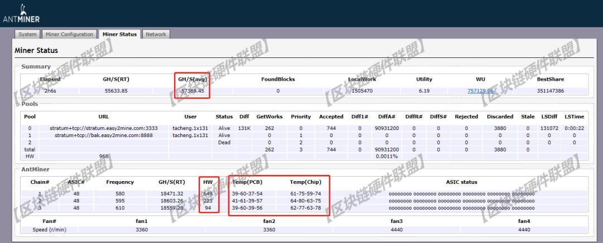The height and width of the screenshot is (243, 603).
Task: Click chain 3 hashrate 18559.28
Action: tap(172, 208)
